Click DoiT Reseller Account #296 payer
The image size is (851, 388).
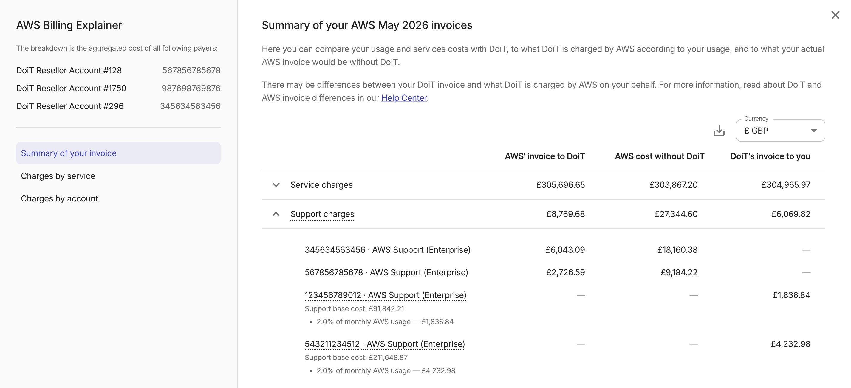coord(70,106)
